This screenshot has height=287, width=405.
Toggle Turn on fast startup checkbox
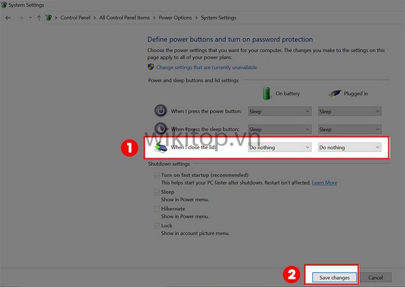click(x=157, y=175)
